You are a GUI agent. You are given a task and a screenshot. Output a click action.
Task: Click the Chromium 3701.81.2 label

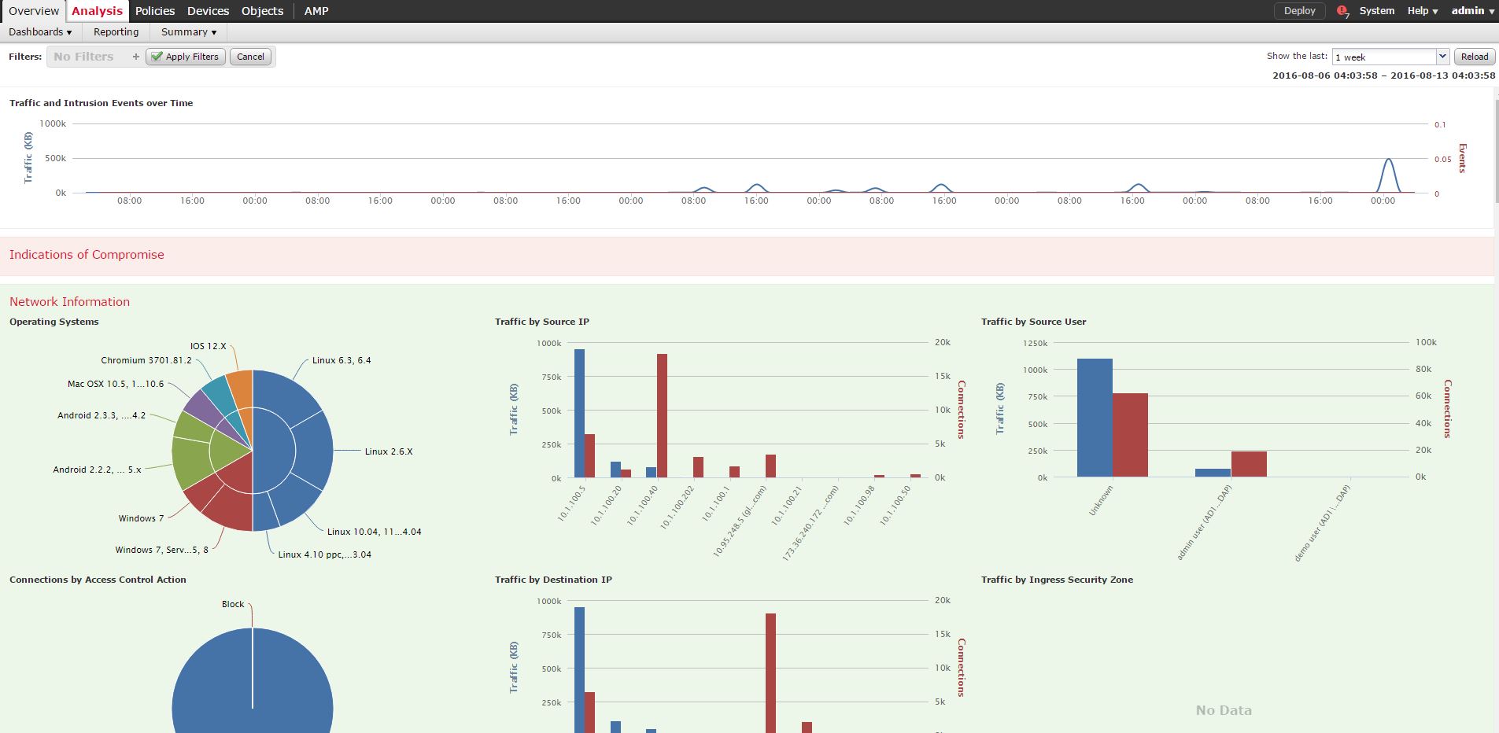tap(146, 360)
